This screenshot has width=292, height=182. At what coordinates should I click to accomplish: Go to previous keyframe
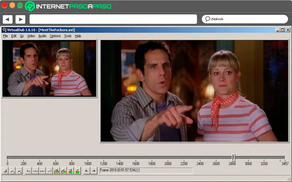pyautogui.click(x=57, y=171)
